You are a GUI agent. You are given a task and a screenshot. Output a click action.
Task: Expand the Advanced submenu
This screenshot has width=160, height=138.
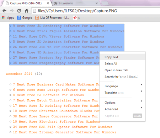pos(123,109)
